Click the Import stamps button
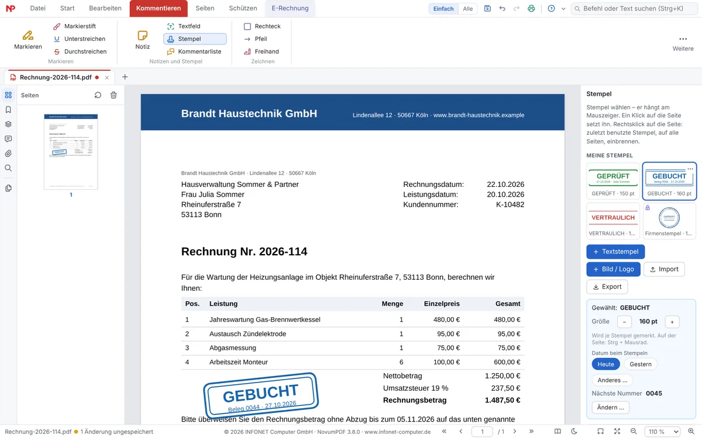Viewport: 702px width, 438px height. pos(664,269)
